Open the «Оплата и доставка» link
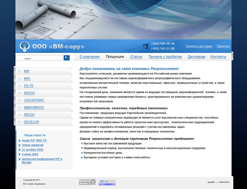247x189 pixels. (199, 46)
